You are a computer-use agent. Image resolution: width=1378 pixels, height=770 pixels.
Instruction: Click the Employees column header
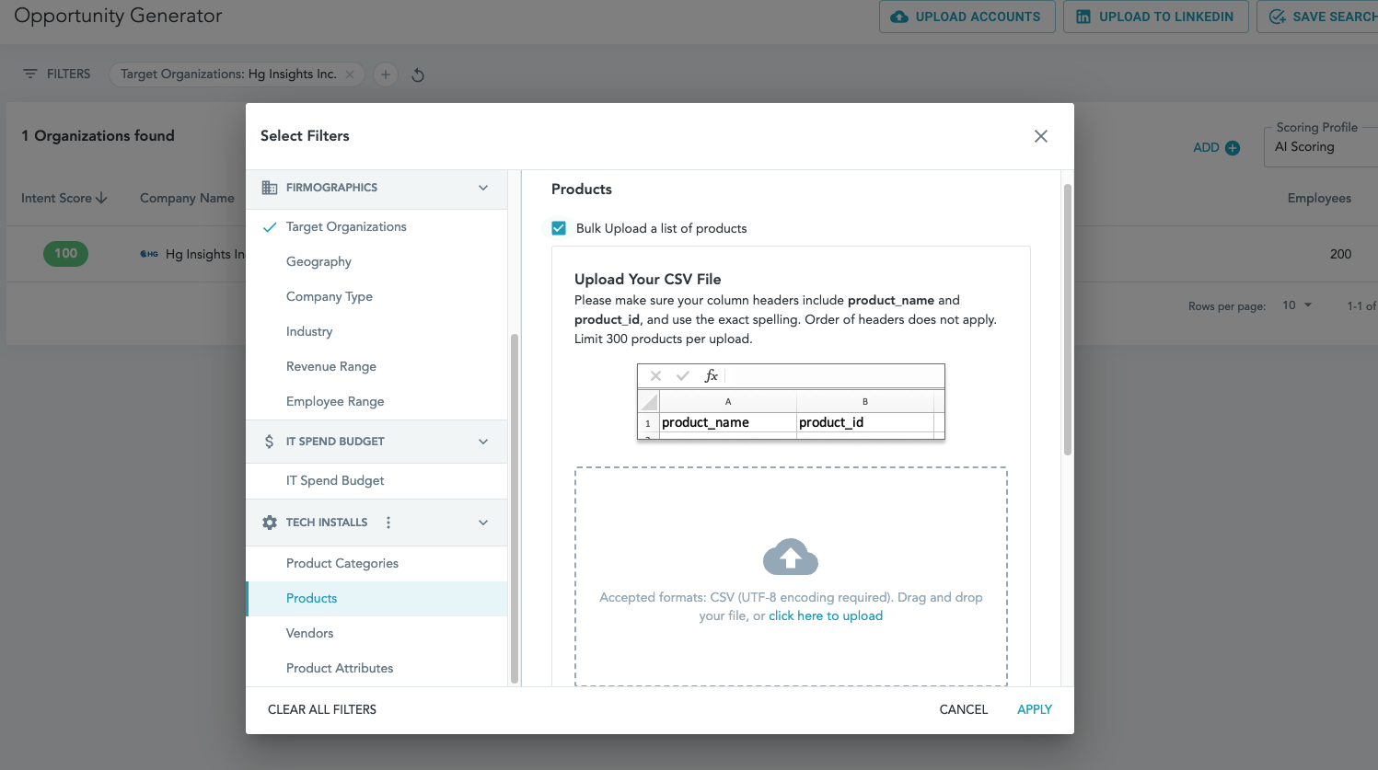pos(1319,198)
